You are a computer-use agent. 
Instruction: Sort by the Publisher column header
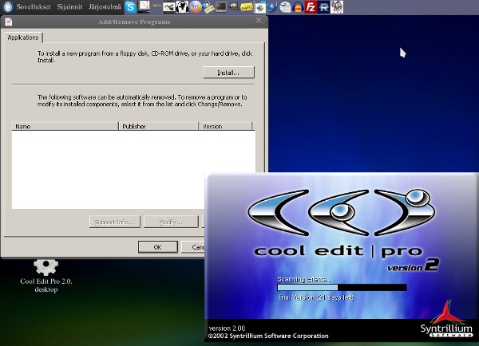pos(158,126)
